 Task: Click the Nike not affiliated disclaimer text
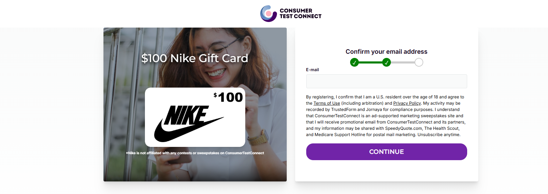point(195,153)
